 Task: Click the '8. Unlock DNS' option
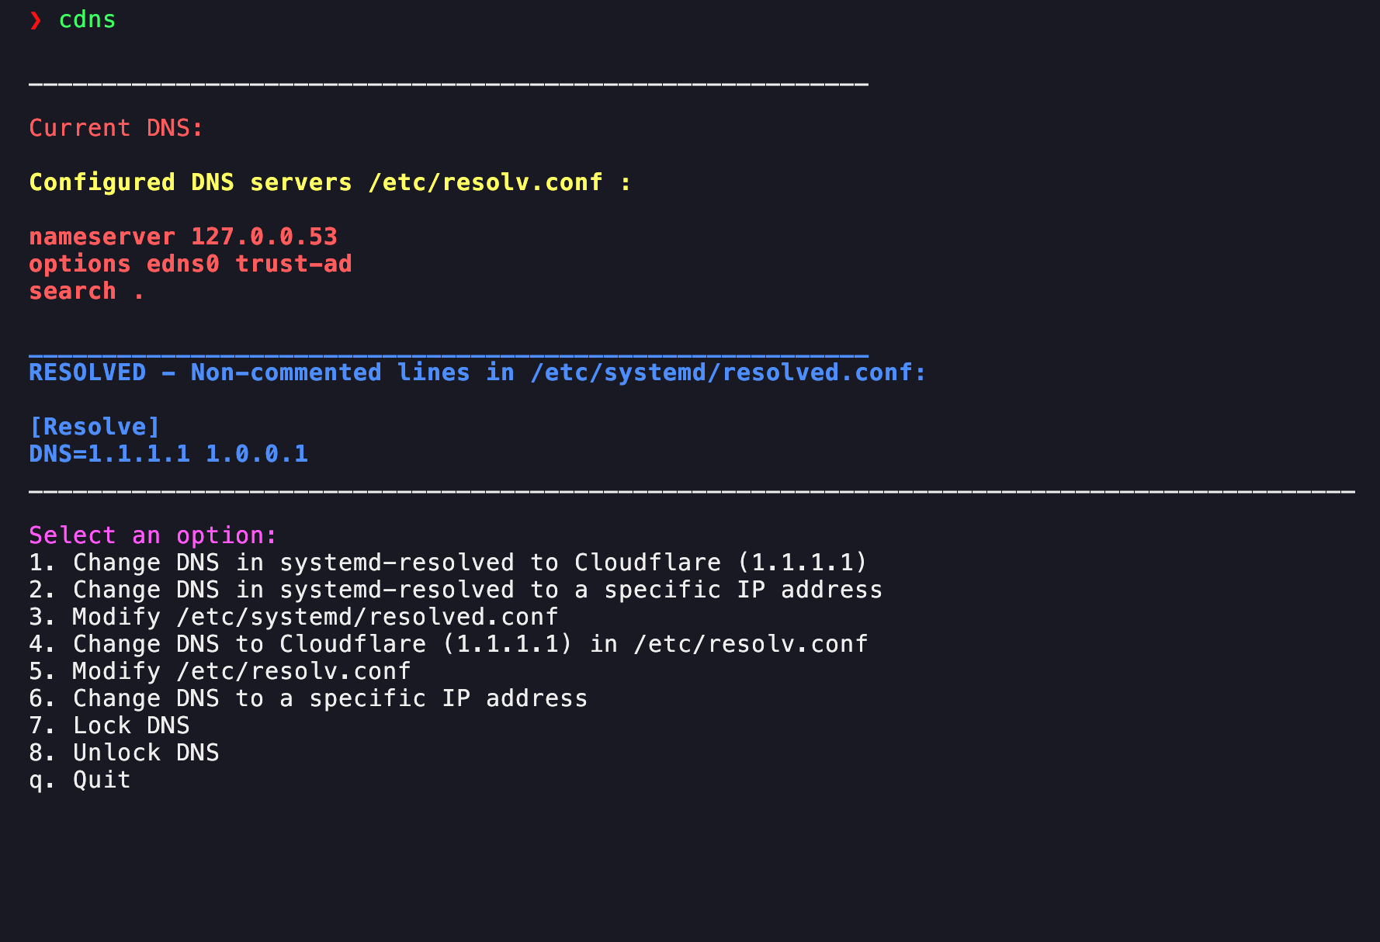point(124,753)
